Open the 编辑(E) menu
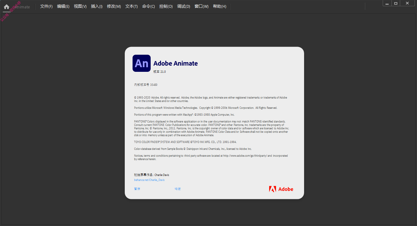The image size is (417, 226). point(63,7)
